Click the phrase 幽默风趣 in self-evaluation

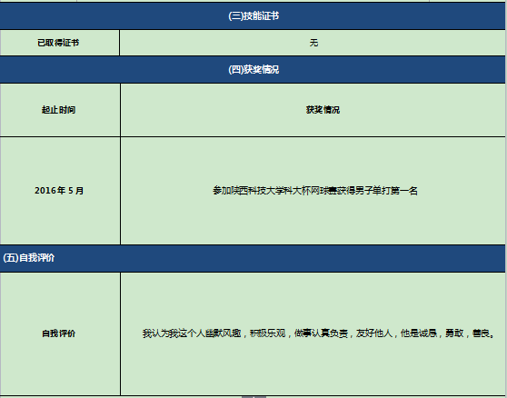pyautogui.click(x=224, y=333)
